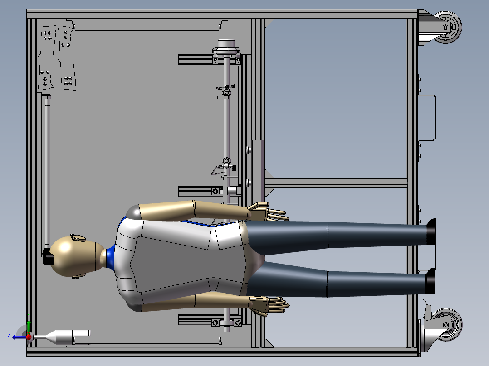This screenshot has height=366, width=489.
Task: Select the long vertical rod beside the left frame
Action: [47, 171]
